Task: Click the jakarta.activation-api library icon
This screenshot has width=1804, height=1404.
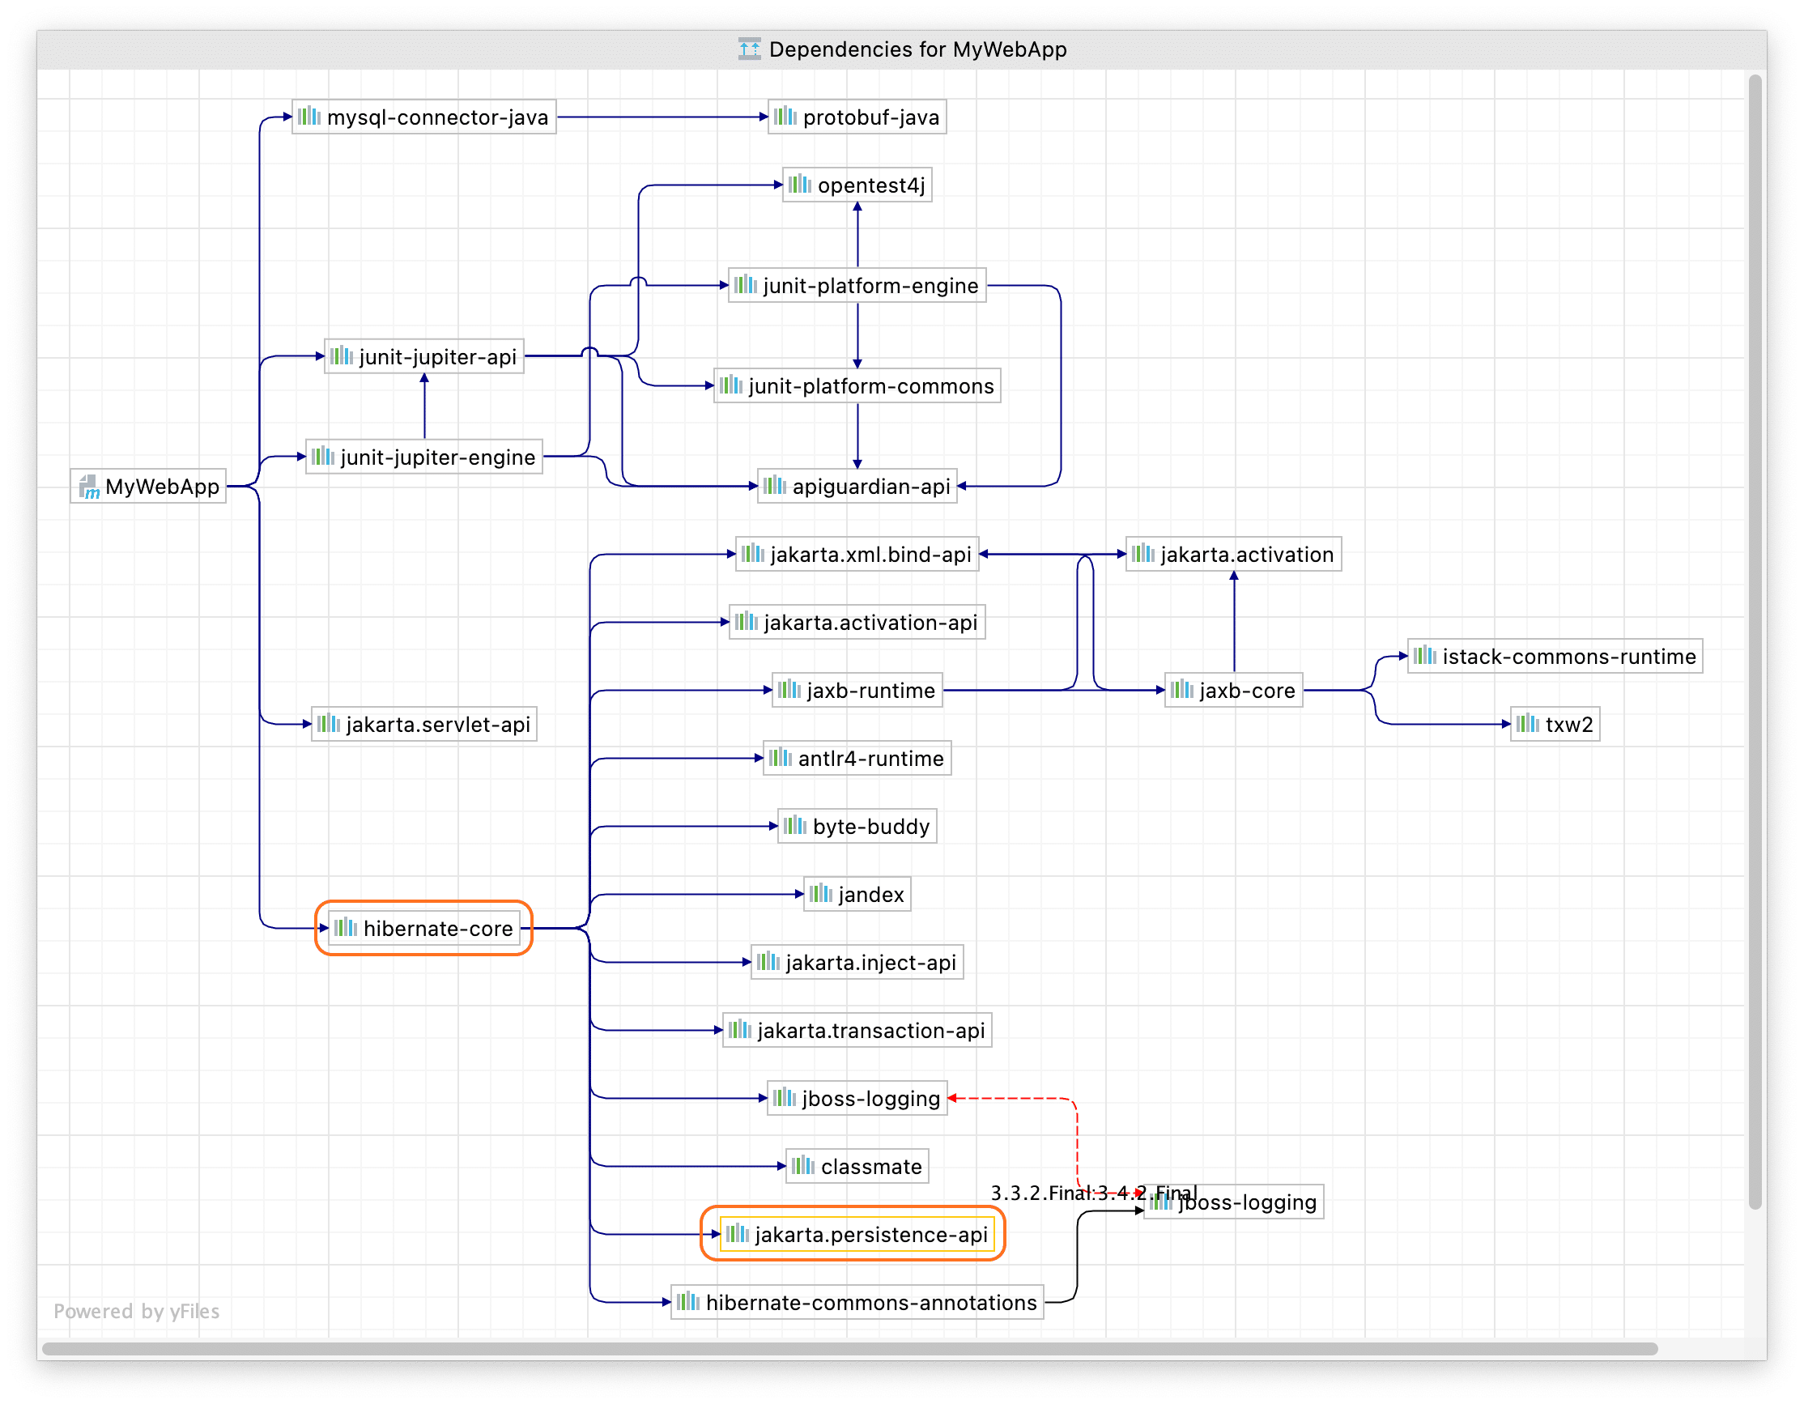Action: coord(746,622)
